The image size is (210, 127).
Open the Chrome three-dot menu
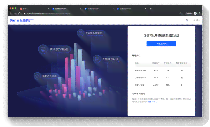[200, 13]
